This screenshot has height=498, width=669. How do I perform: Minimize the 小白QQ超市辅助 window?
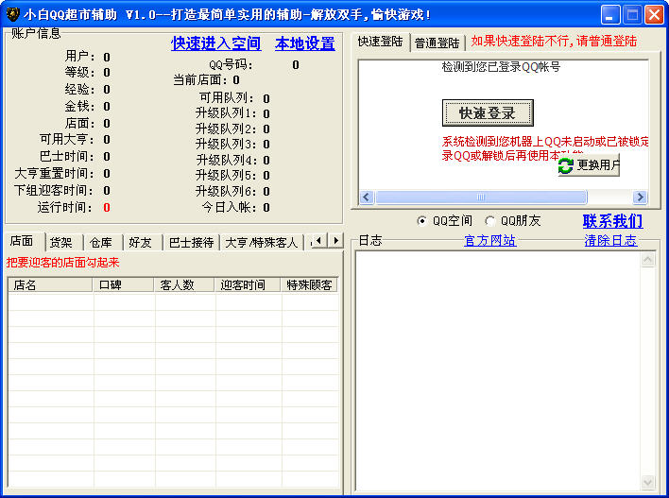610,15
